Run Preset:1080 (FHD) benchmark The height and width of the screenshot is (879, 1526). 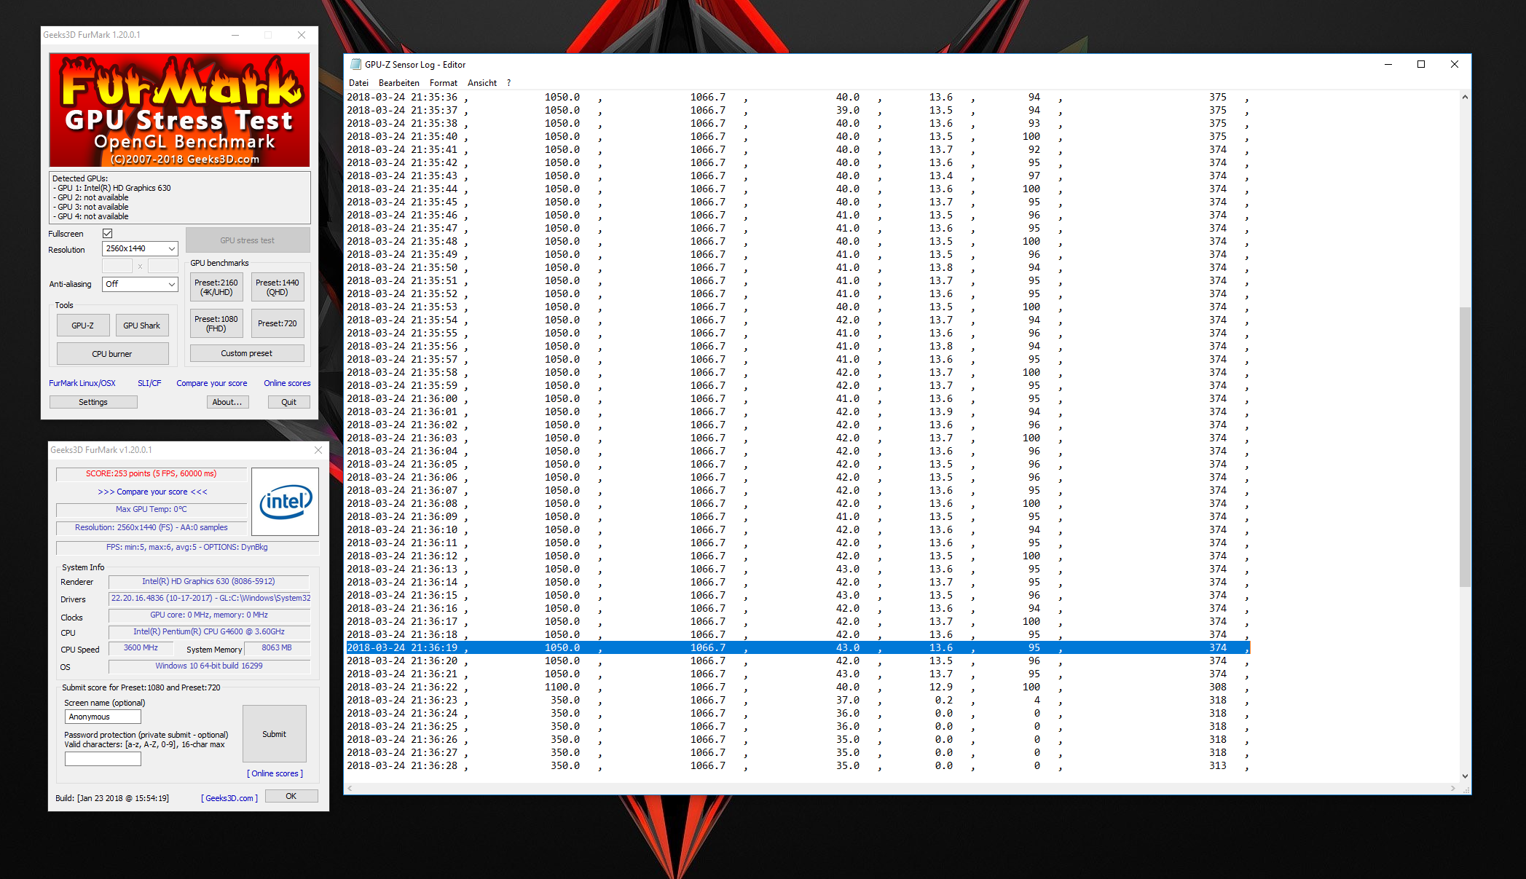click(216, 323)
